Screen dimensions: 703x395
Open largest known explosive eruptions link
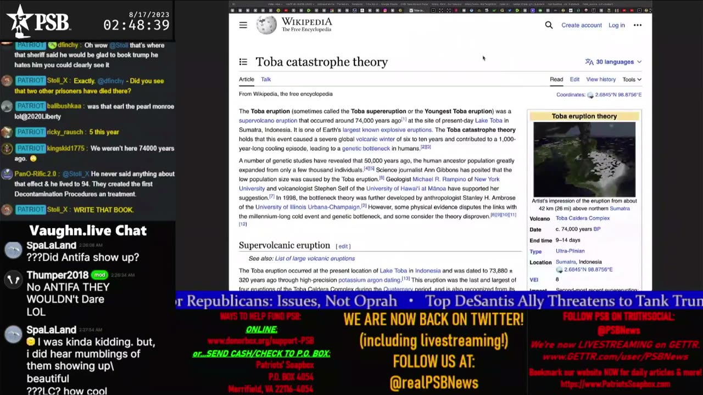point(387,130)
